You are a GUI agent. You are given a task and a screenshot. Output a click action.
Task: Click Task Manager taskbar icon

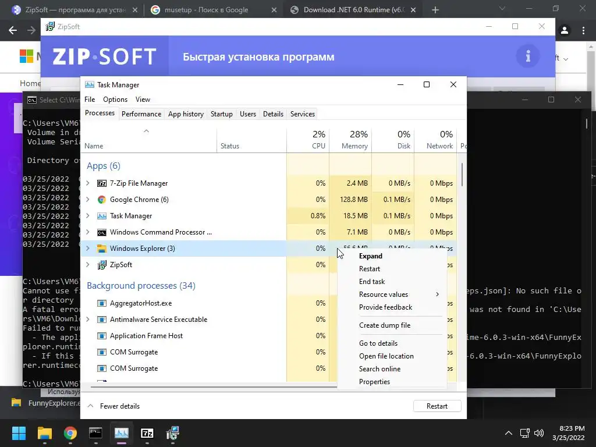[x=122, y=433]
